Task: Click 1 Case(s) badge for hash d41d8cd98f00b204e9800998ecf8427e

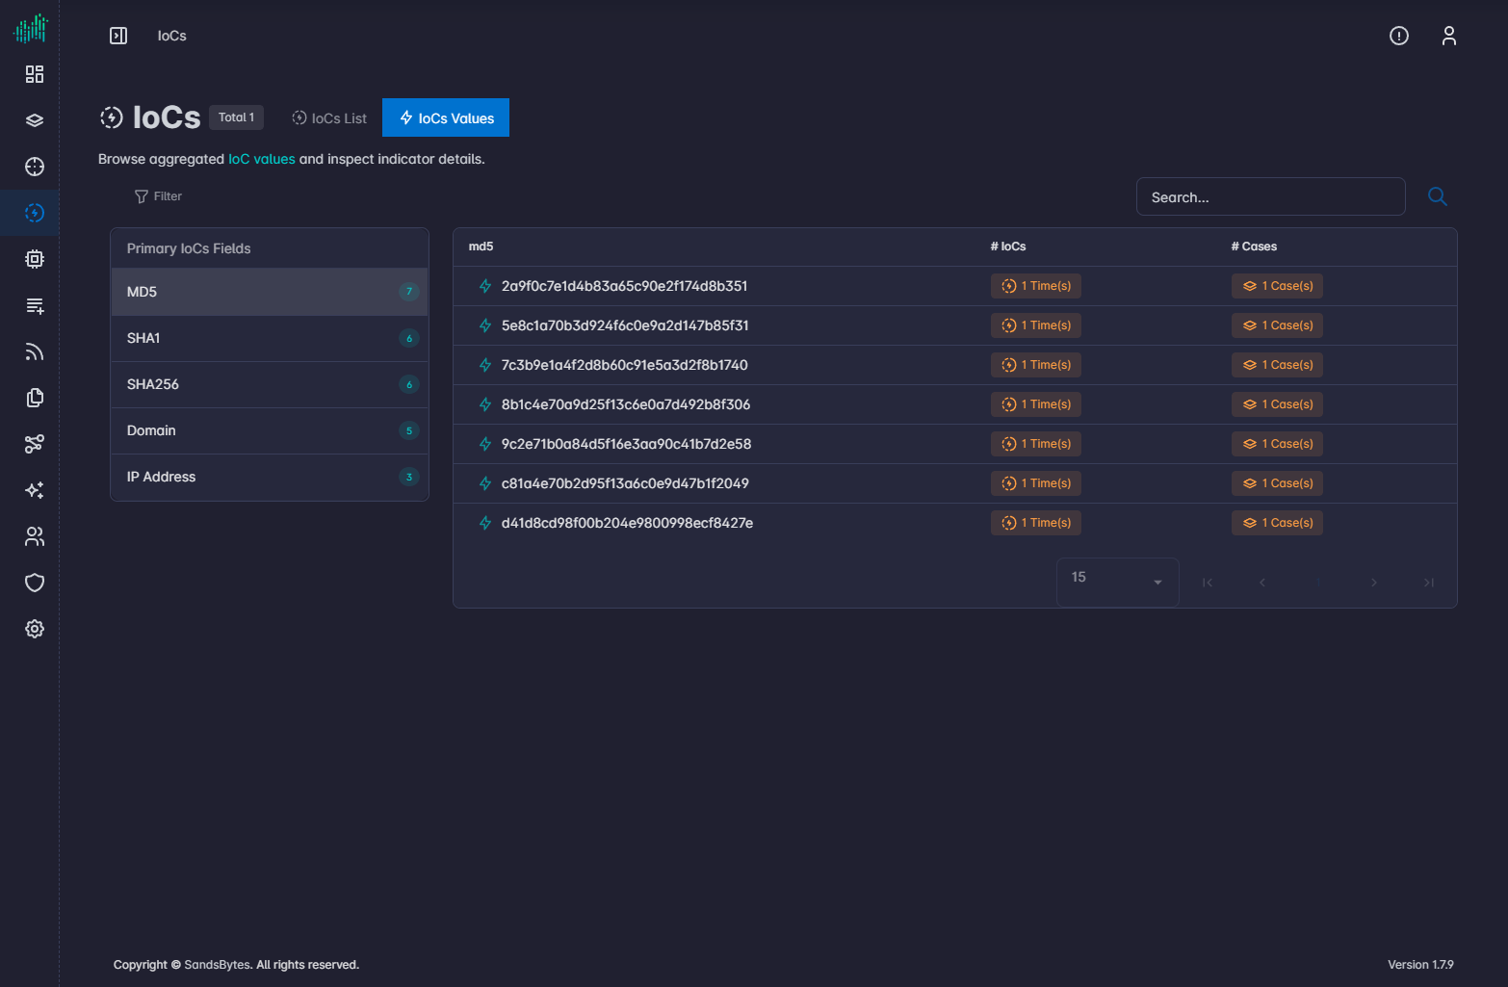Action: point(1277,523)
